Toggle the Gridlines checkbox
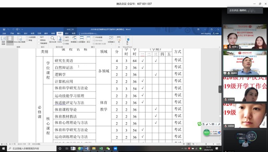Viewport: 268px width, 152px height. 42,40
